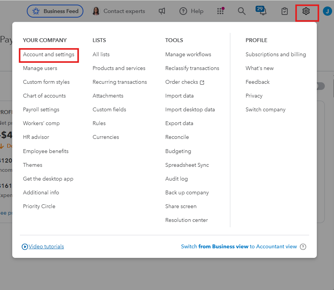This screenshot has width=334, height=290.
Task: Open Priority Circle
Action: [x=39, y=207]
